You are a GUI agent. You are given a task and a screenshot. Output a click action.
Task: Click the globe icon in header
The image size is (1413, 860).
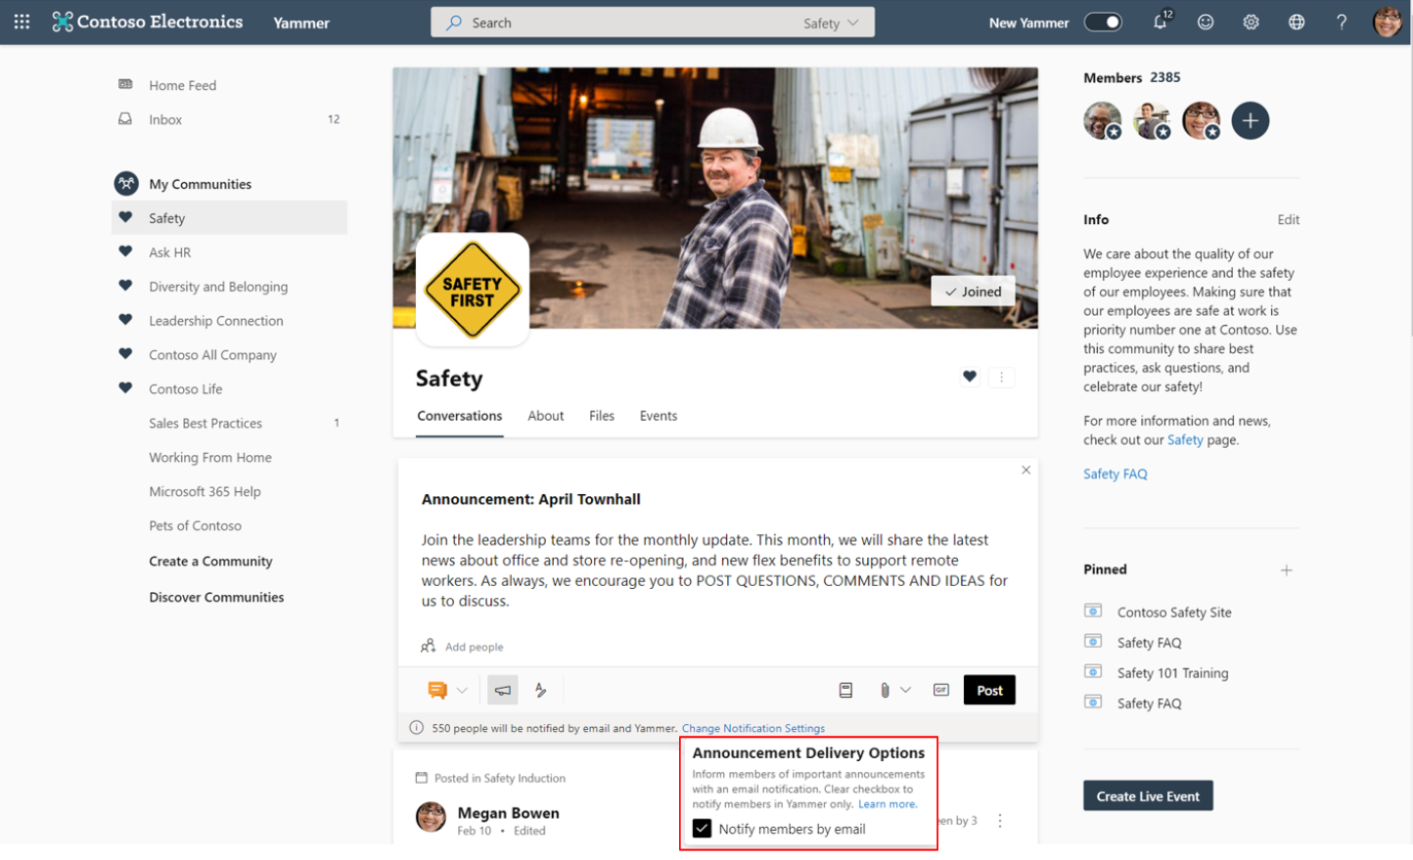tap(1296, 23)
